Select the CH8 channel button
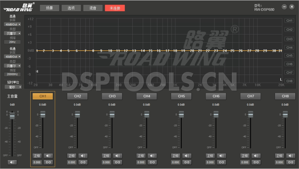 click(285, 96)
